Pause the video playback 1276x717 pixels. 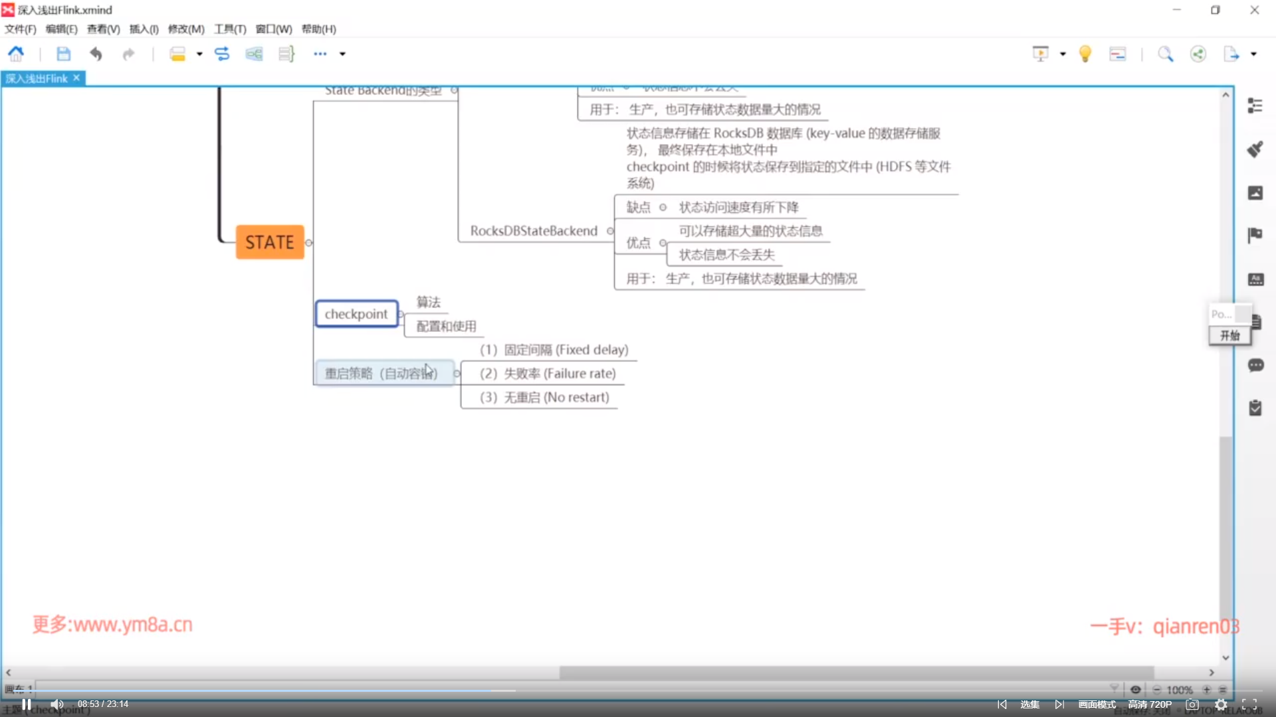coord(27,704)
